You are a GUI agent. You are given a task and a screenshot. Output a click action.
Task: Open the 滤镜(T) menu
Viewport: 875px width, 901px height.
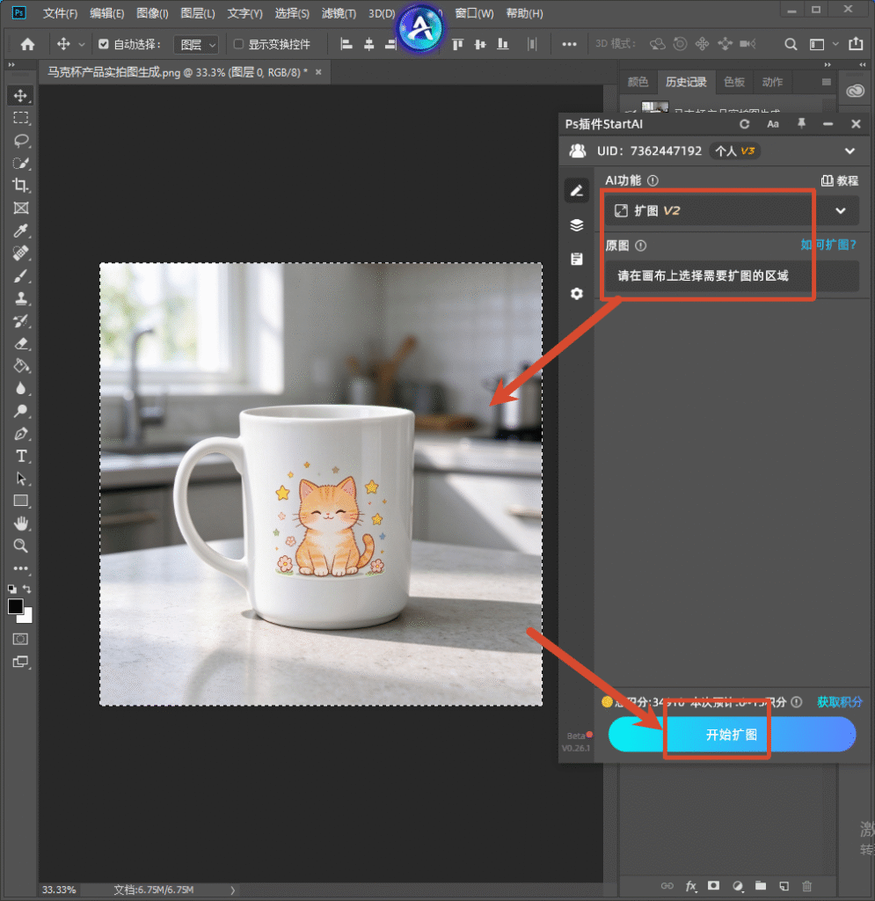coord(339,13)
